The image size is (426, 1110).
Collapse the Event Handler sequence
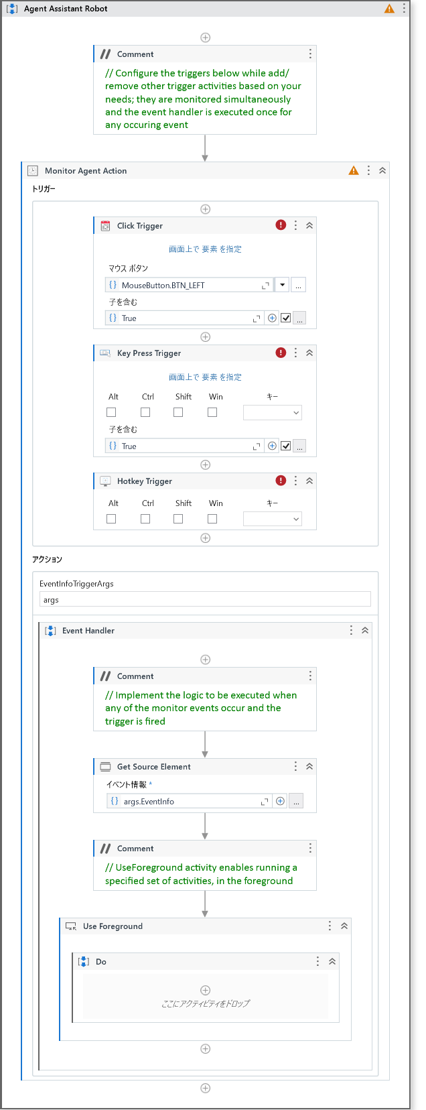coord(365,630)
